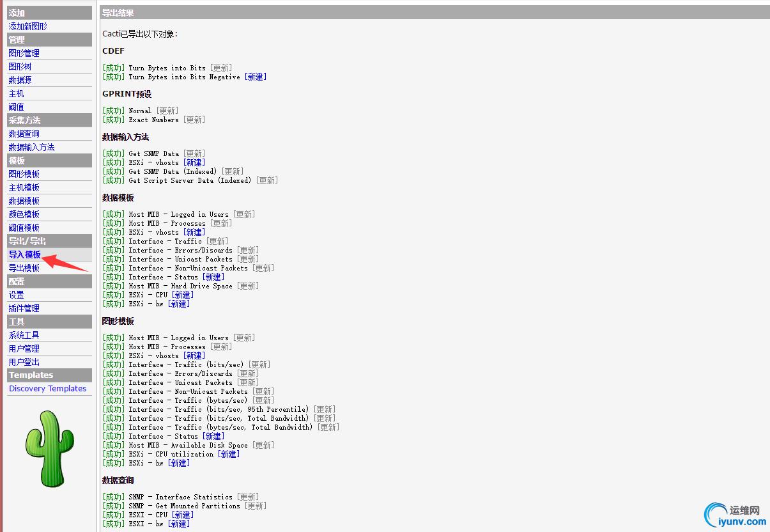
Task: Click the 'ESXi - CPU' data template entry
Action: pyautogui.click(x=148, y=295)
